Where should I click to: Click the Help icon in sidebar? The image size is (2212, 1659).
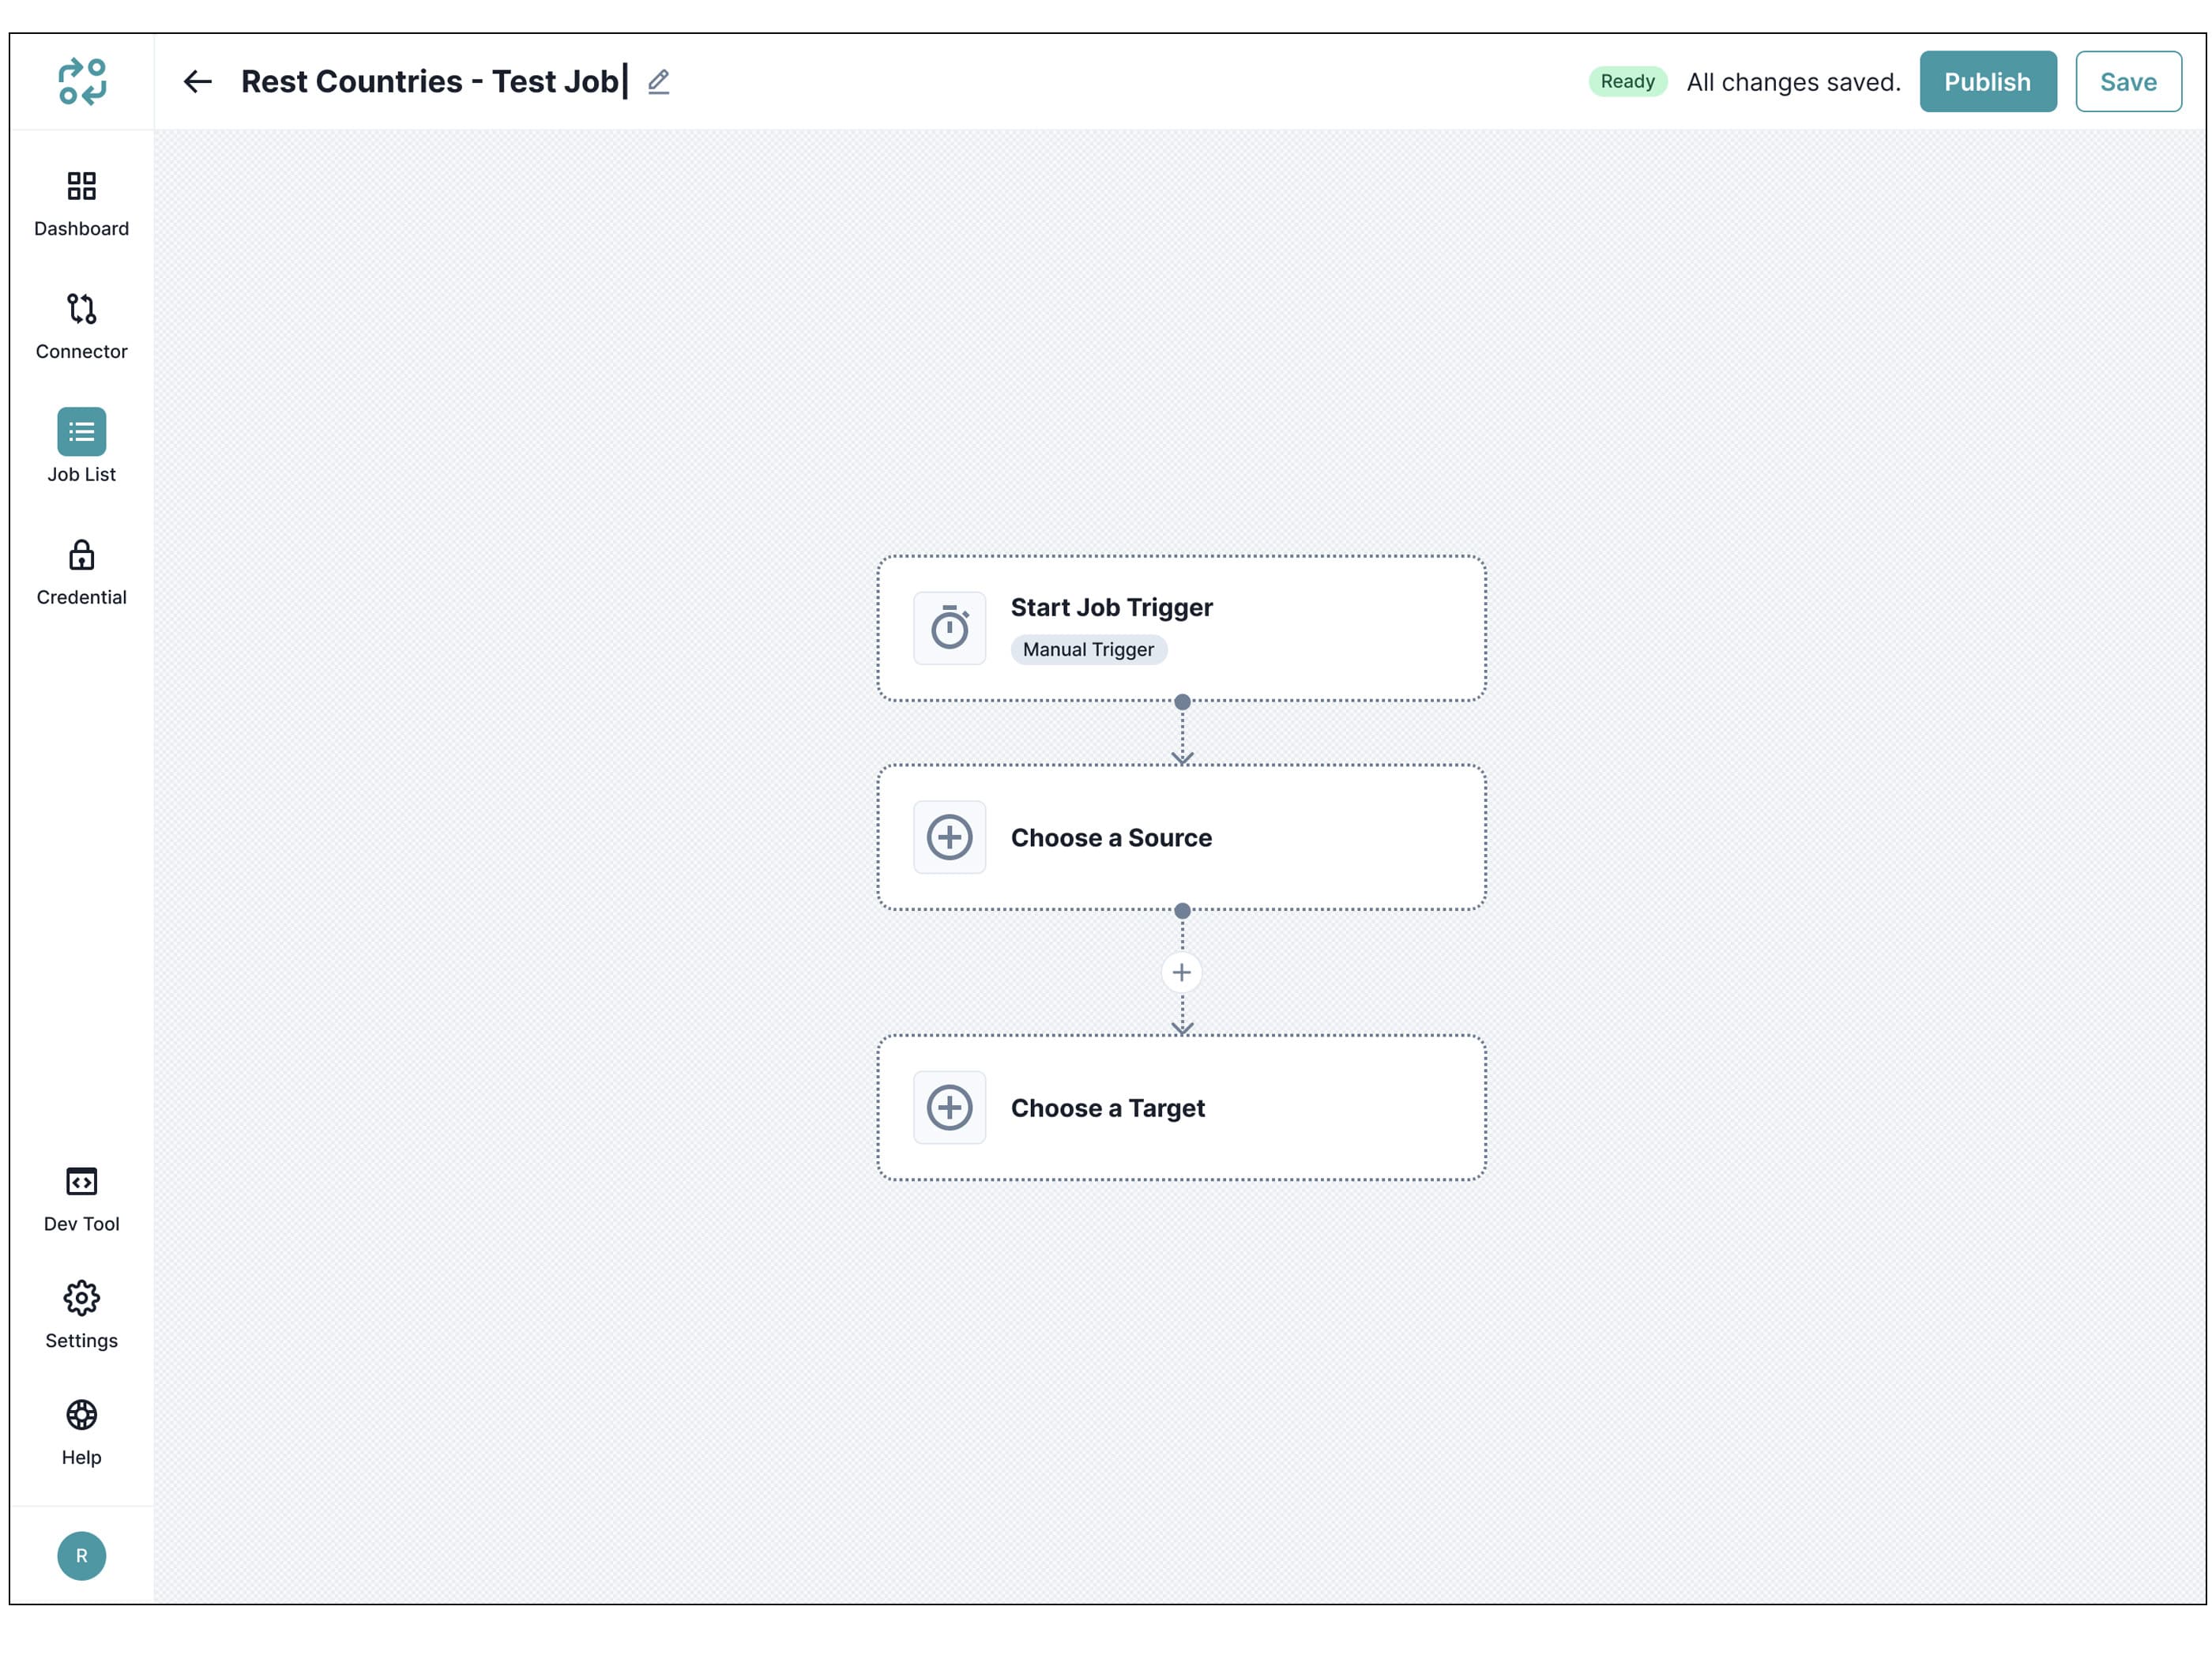click(82, 1415)
